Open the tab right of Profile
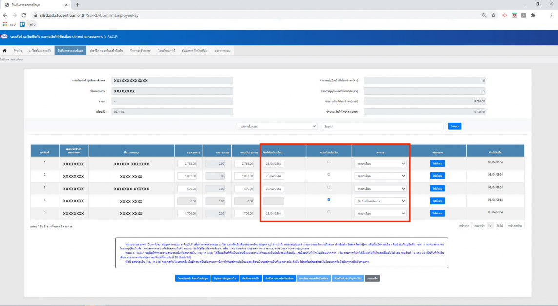Viewport: 558px width, 306px height. 40,51
